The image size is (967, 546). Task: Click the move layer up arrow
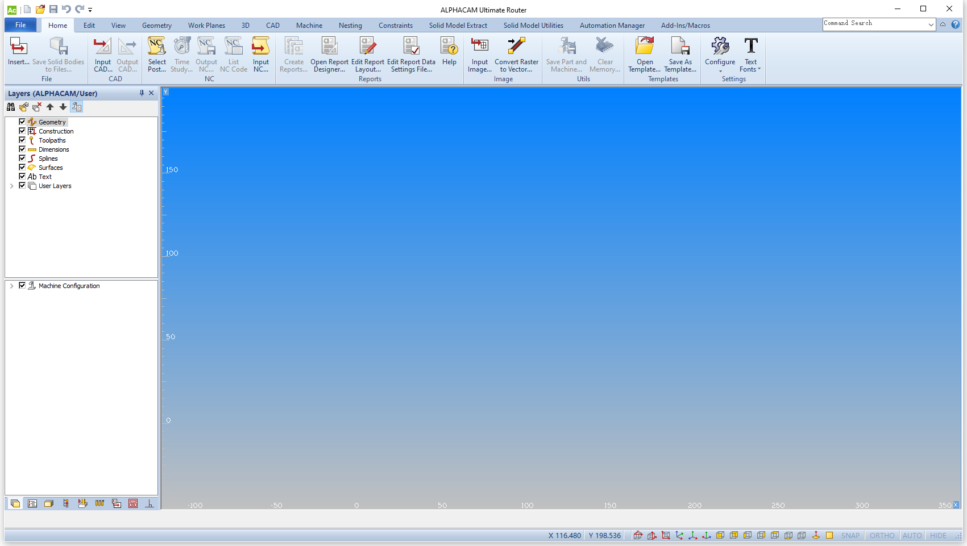point(50,107)
